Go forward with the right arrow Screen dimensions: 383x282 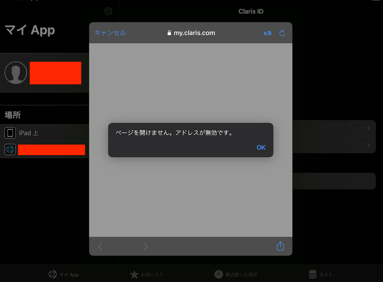(x=146, y=246)
